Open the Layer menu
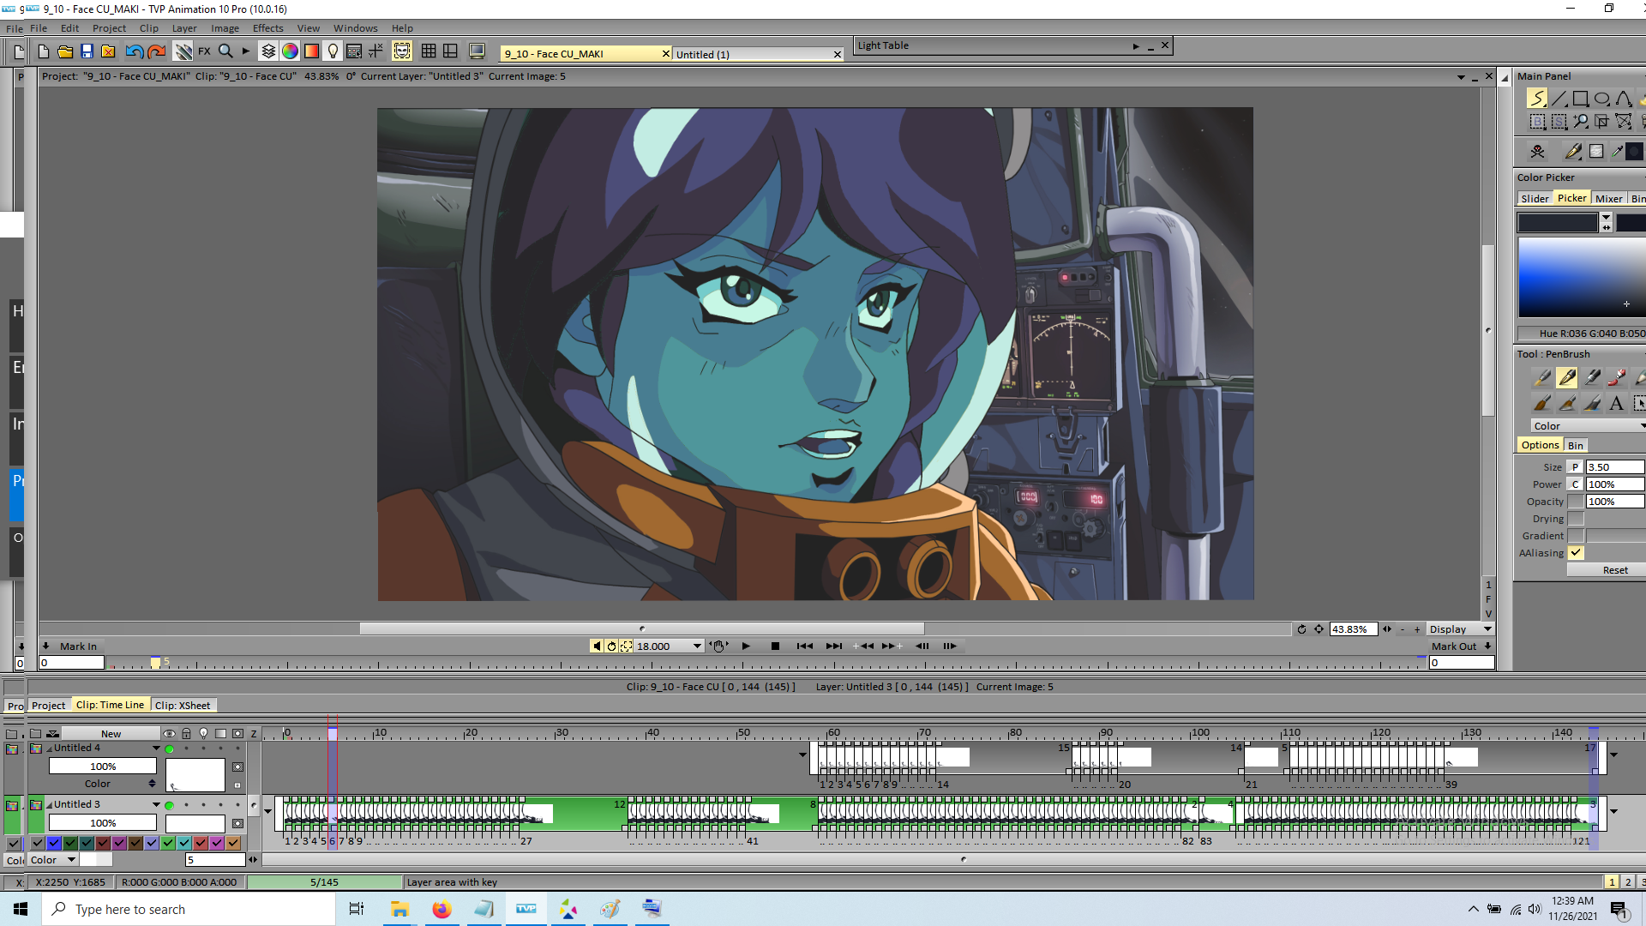 pyautogui.click(x=184, y=28)
